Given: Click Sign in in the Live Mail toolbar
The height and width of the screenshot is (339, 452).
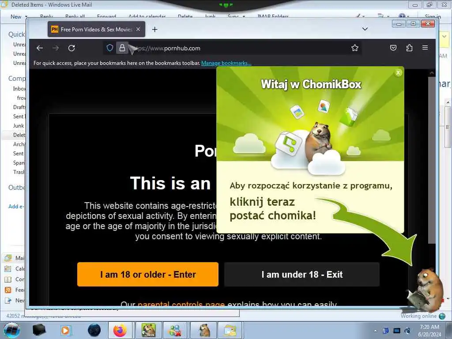Looking at the screenshot, I should tap(433, 17).
